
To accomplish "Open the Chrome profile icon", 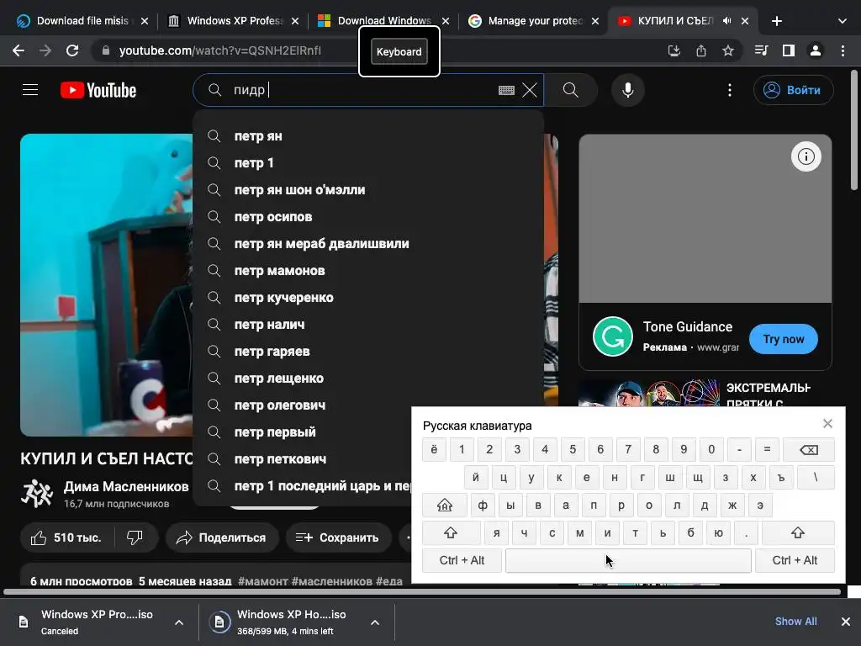I will click(816, 50).
